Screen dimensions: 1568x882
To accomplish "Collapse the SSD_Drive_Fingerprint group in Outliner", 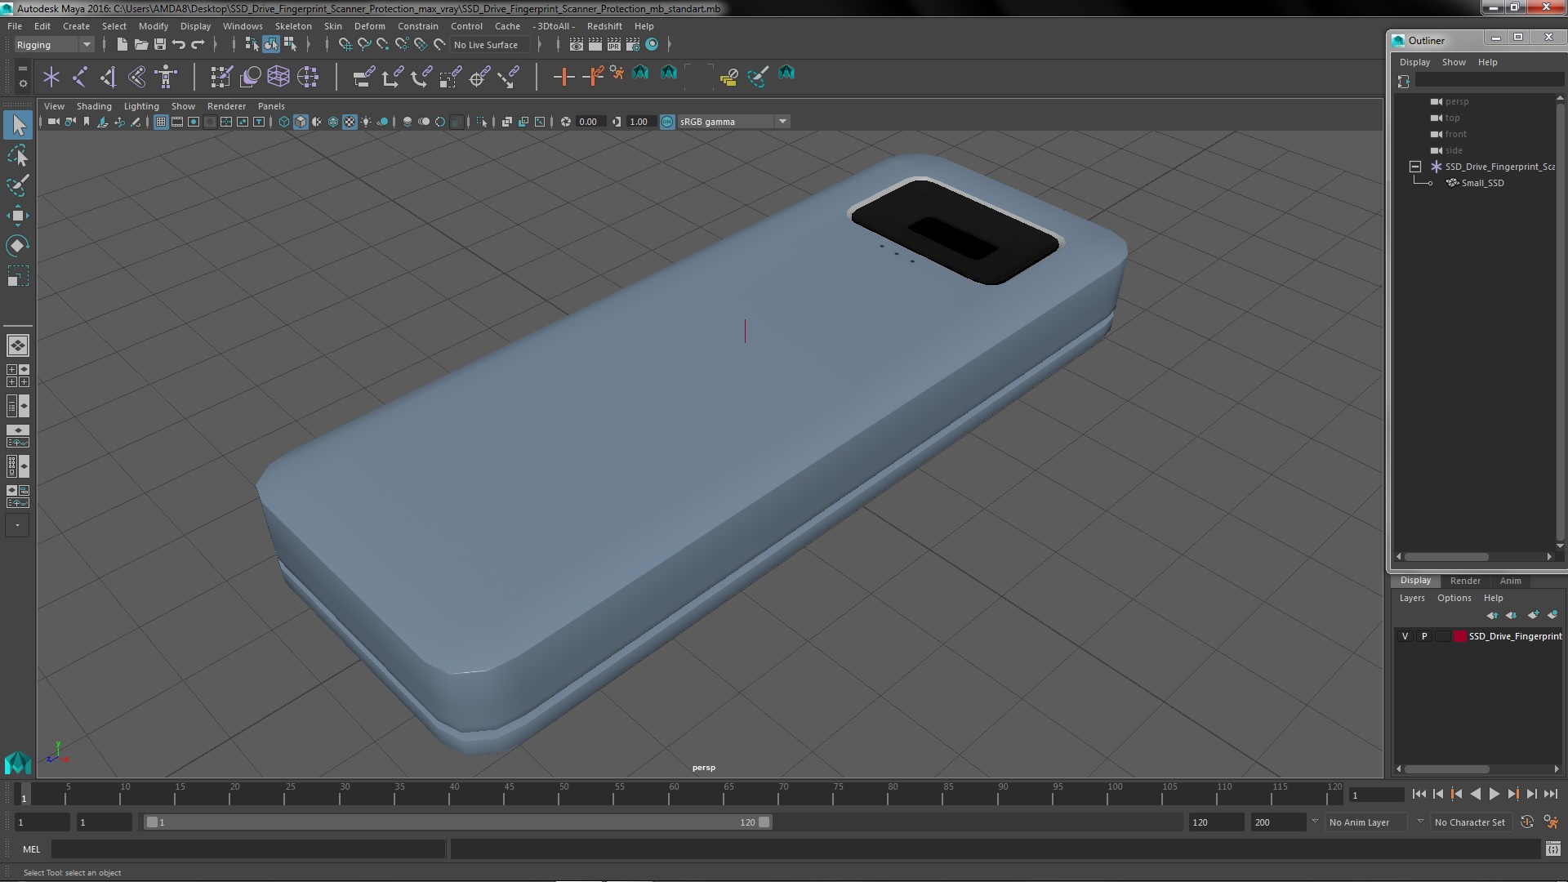I will pos(1415,167).
